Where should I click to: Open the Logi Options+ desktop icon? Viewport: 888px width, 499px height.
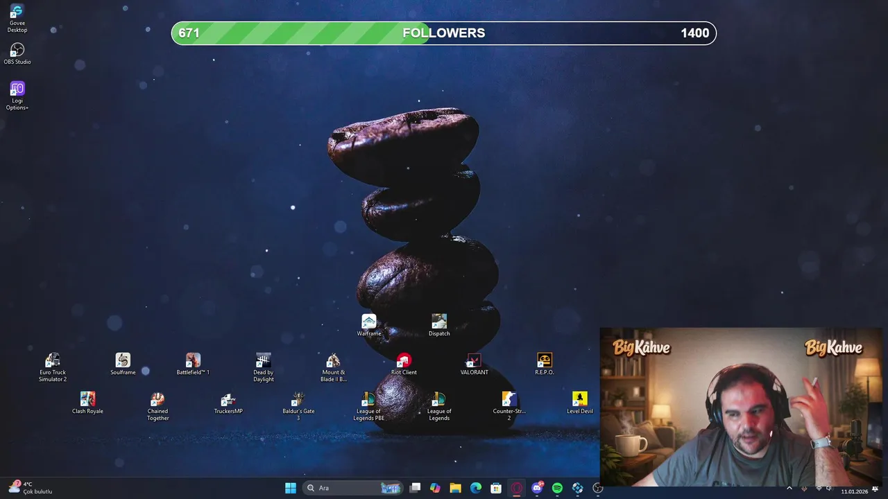tap(17, 96)
